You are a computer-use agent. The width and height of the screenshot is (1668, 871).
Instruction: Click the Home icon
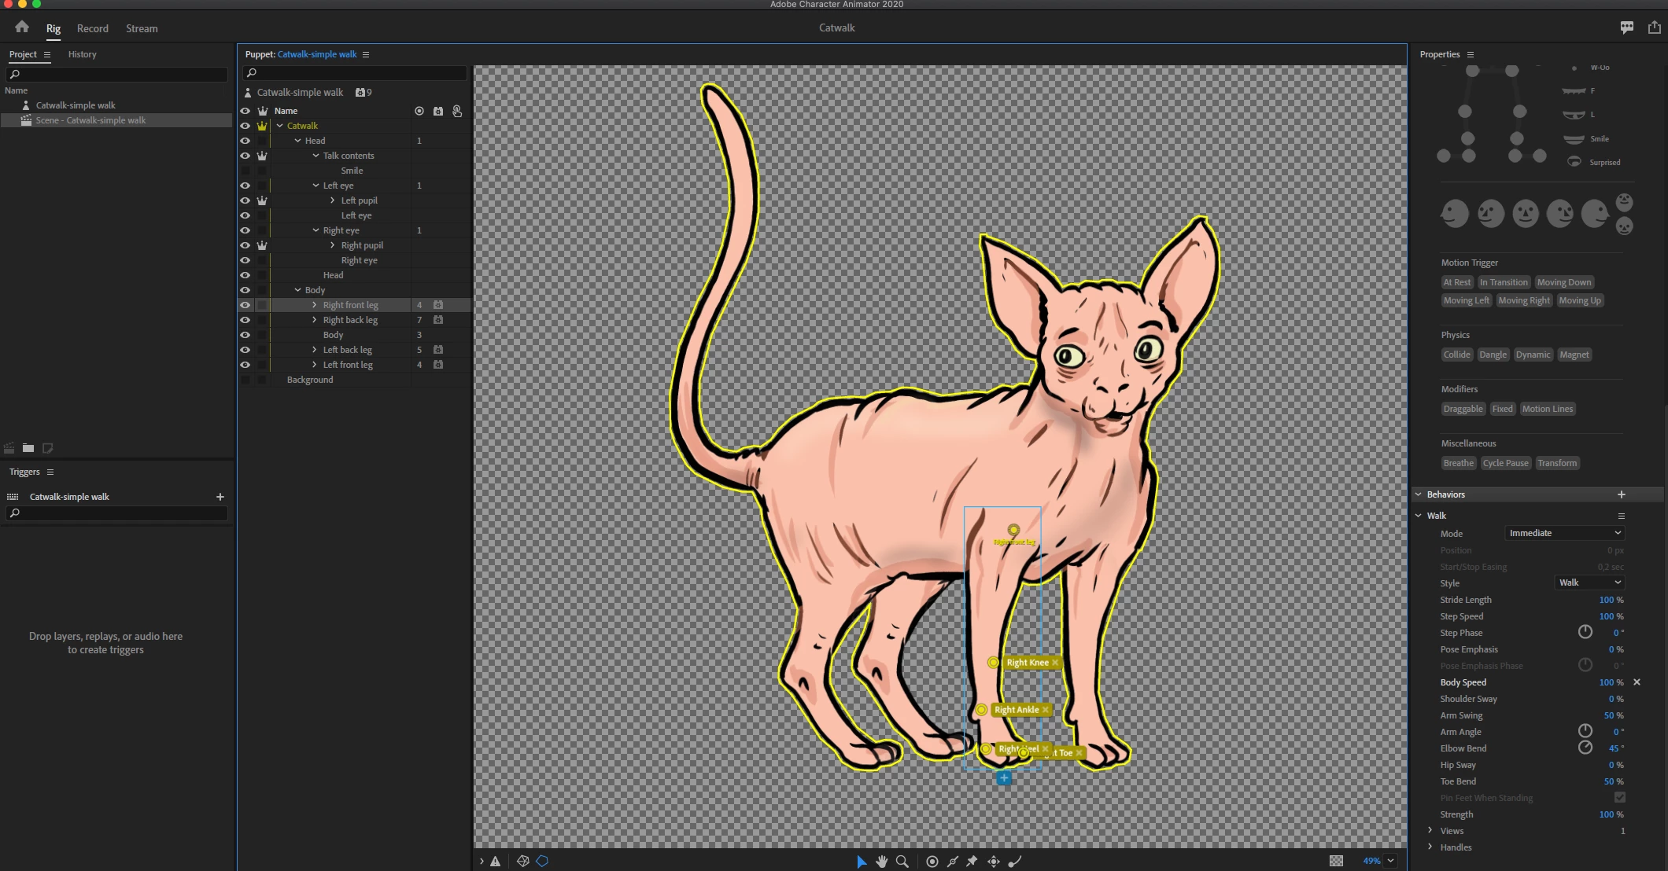click(22, 28)
